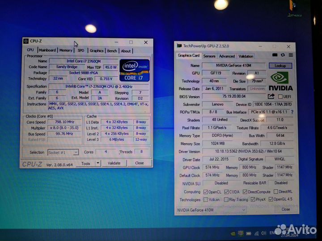Click the 48 Unified shaders field

click(220, 120)
